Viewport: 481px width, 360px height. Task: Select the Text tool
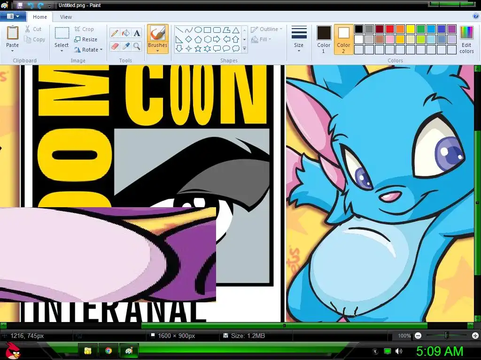tap(137, 33)
